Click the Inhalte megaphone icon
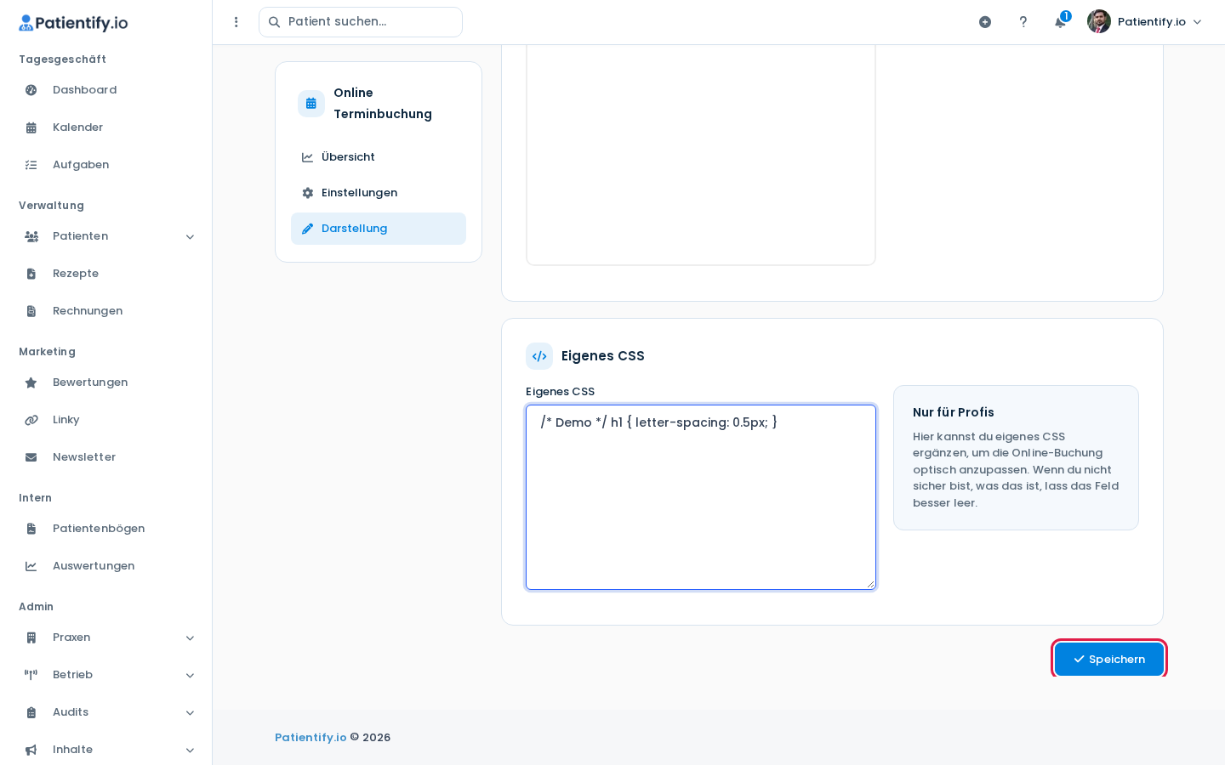The width and height of the screenshot is (1225, 765). coord(31,750)
